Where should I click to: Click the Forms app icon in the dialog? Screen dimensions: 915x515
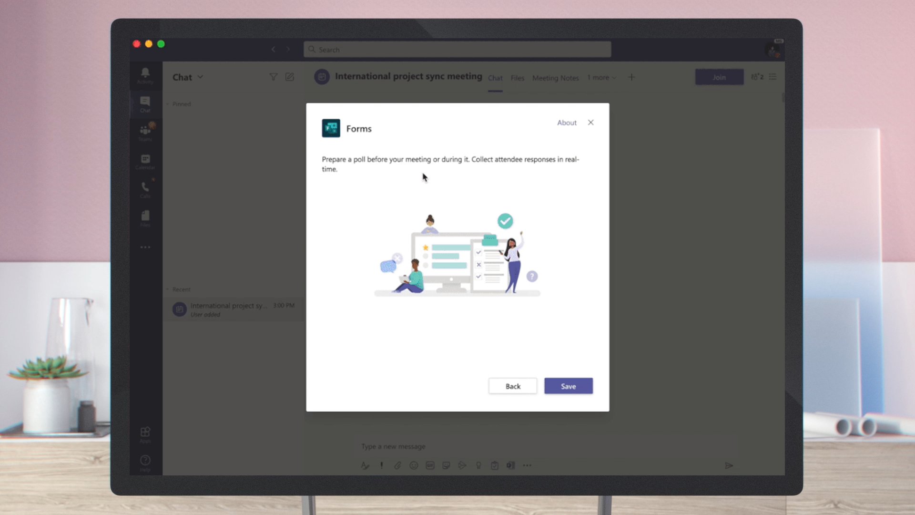pos(331,128)
